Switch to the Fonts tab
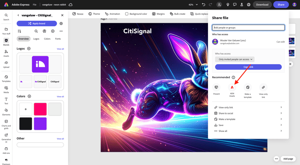The height and width of the screenshot is (165, 300). pos(58,39)
